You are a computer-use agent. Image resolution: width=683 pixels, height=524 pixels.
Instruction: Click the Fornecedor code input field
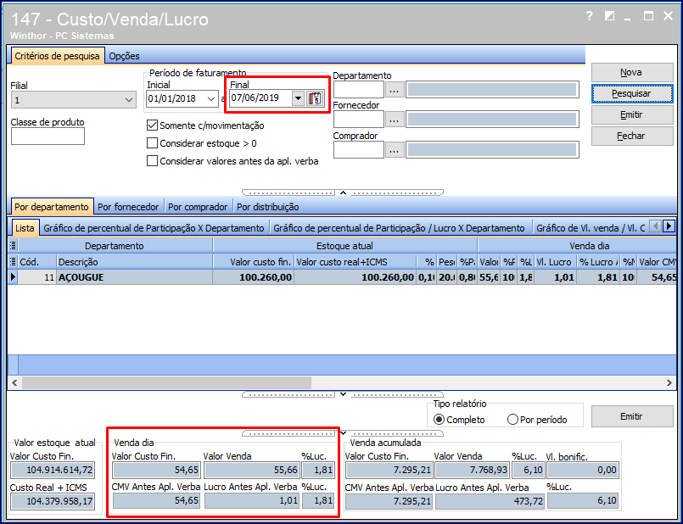click(x=359, y=120)
